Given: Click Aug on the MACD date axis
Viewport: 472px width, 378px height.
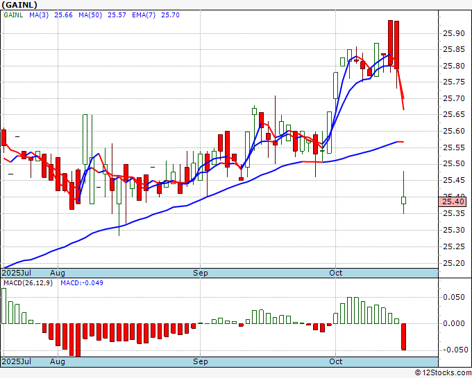Looking at the screenshot, I should point(58,361).
